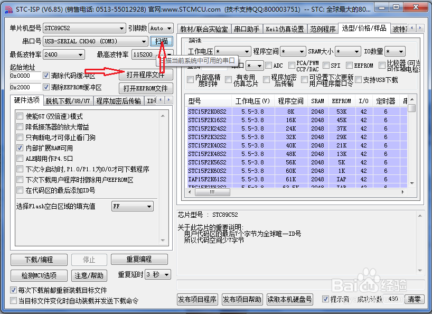Image resolution: width=432 pixels, height=314 pixels.
Task: Enable 使能6T(双倍速)模式 checkbox
Action: point(20,116)
